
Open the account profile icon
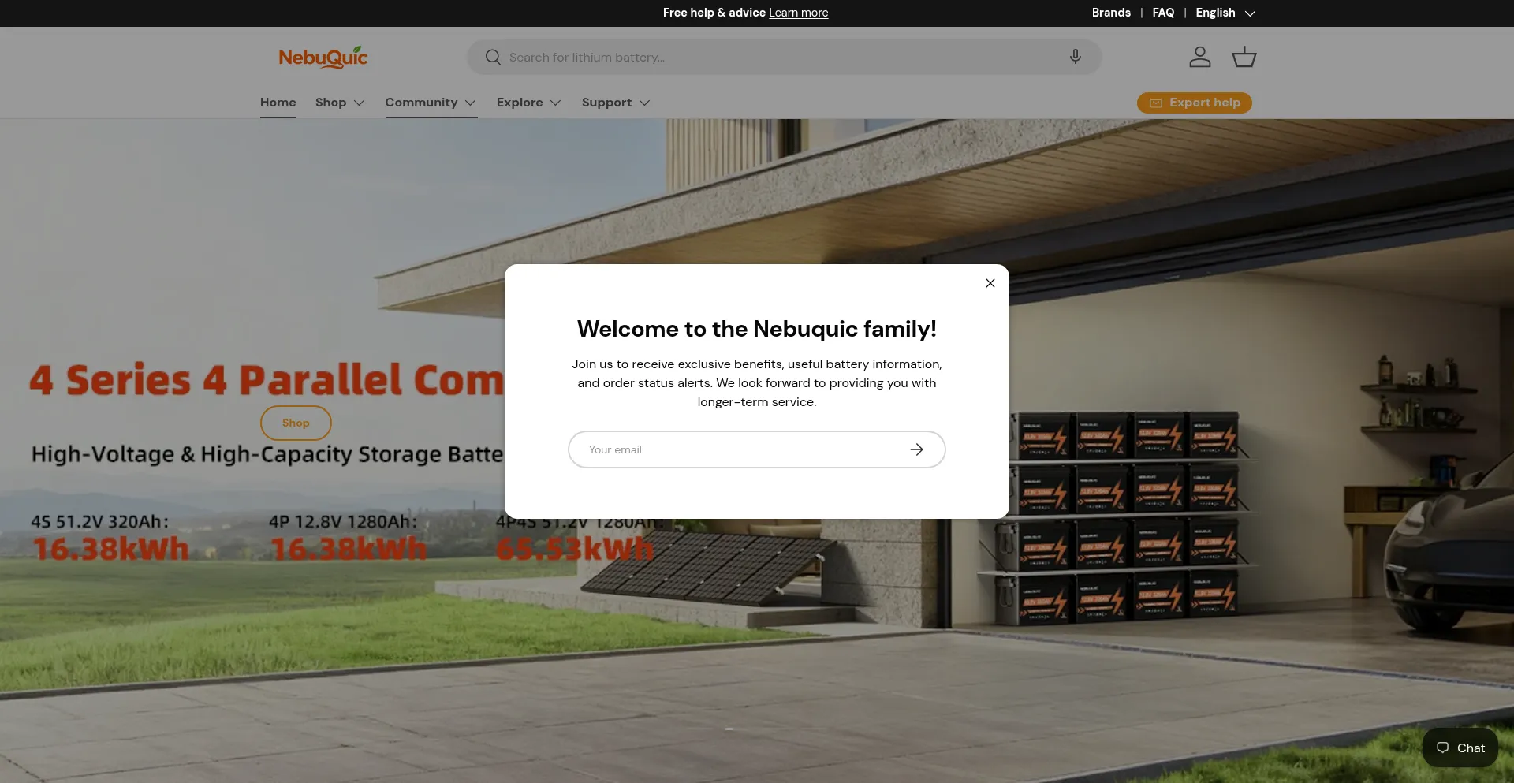(1200, 57)
